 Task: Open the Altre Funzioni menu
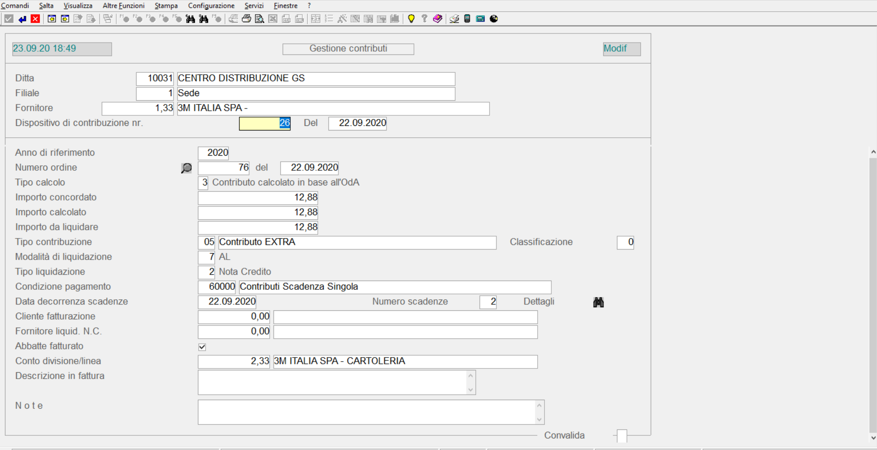tap(123, 5)
